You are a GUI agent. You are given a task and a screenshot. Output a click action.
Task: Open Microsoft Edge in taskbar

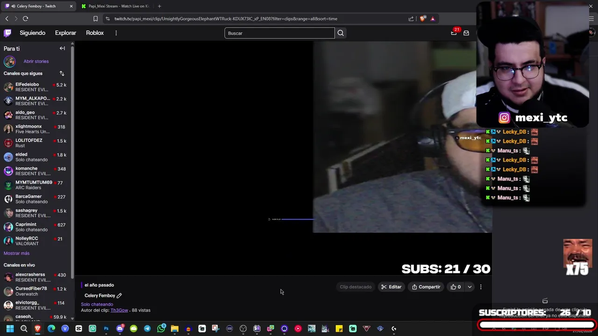51,329
